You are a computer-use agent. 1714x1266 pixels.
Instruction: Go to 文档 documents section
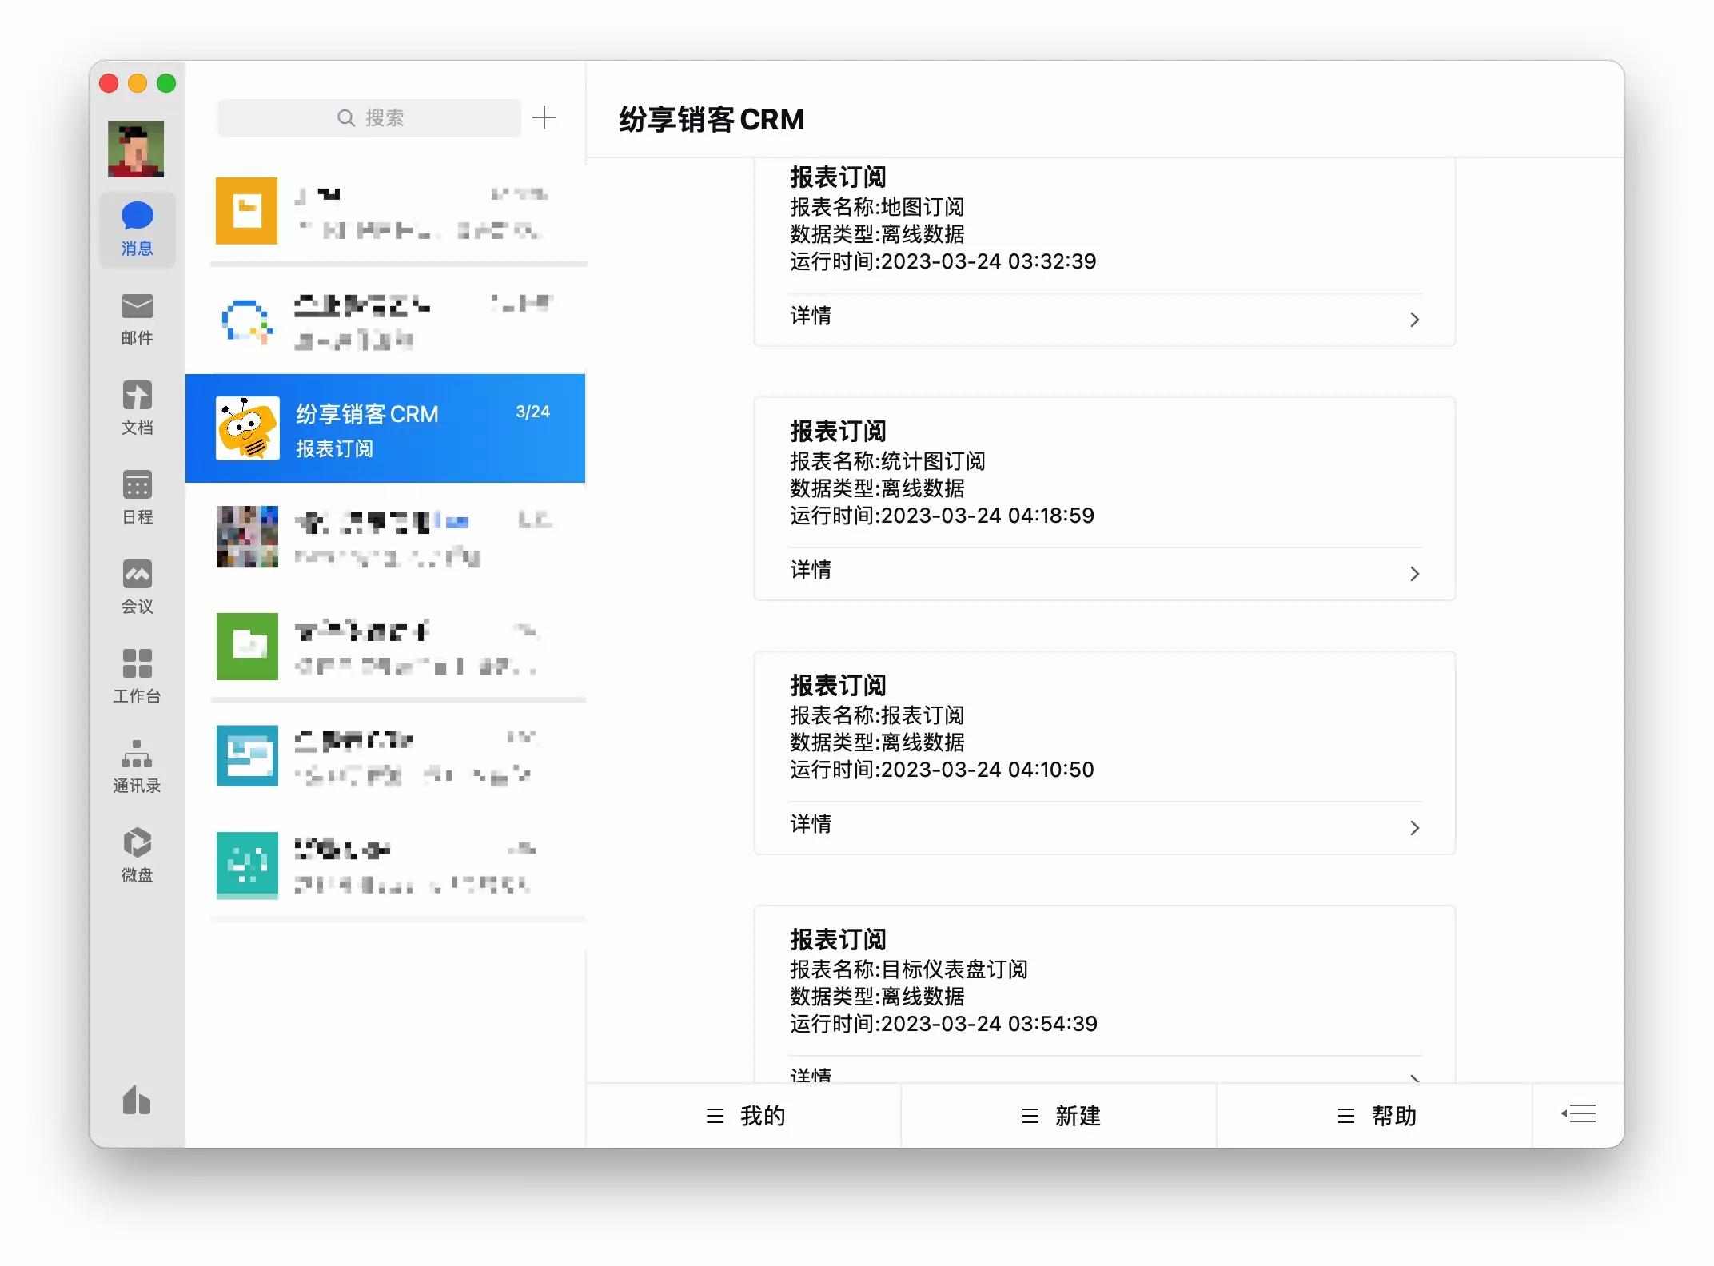click(137, 408)
